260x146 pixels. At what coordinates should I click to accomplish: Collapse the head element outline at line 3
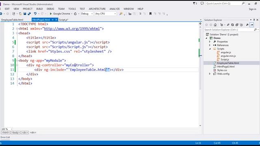tap(17, 33)
